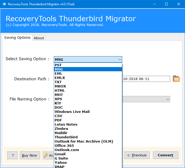185x168 pixels.
Task: Select the highlighted MSG option
Action: pos(88,69)
